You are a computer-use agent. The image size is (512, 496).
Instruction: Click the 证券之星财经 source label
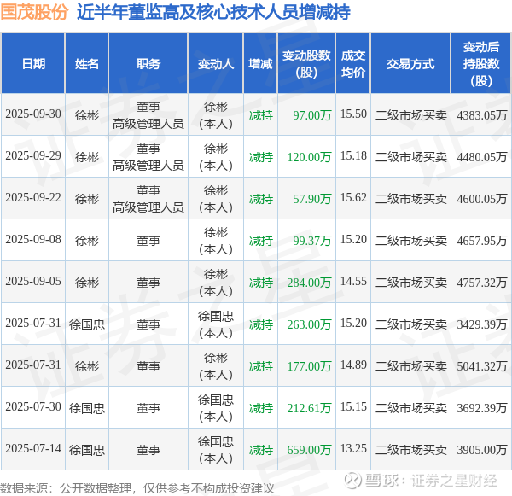point(454,481)
